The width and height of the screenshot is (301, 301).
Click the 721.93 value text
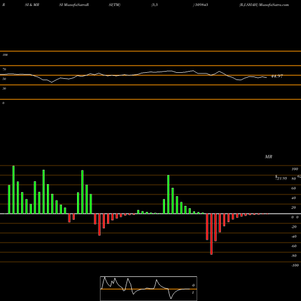(x=281, y=178)
